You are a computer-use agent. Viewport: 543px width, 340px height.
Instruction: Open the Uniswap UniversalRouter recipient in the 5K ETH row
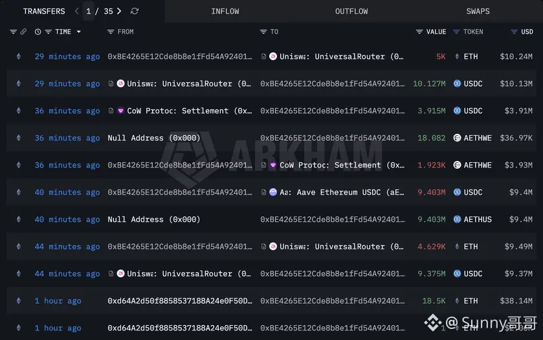tap(342, 56)
